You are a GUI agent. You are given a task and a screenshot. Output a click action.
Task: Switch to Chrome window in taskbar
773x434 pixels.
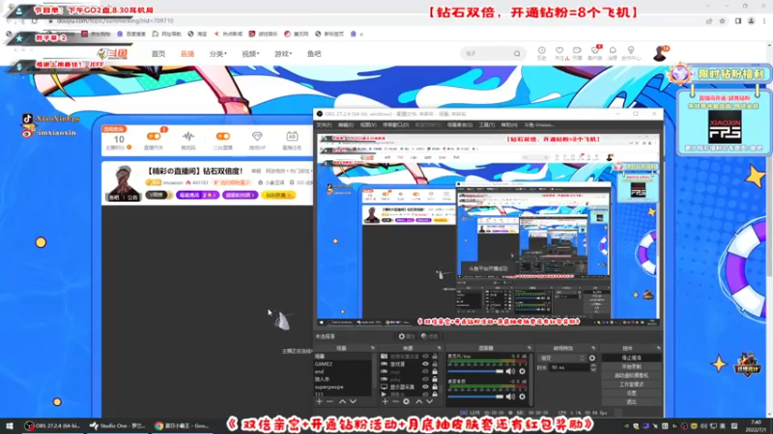pyautogui.click(x=182, y=426)
